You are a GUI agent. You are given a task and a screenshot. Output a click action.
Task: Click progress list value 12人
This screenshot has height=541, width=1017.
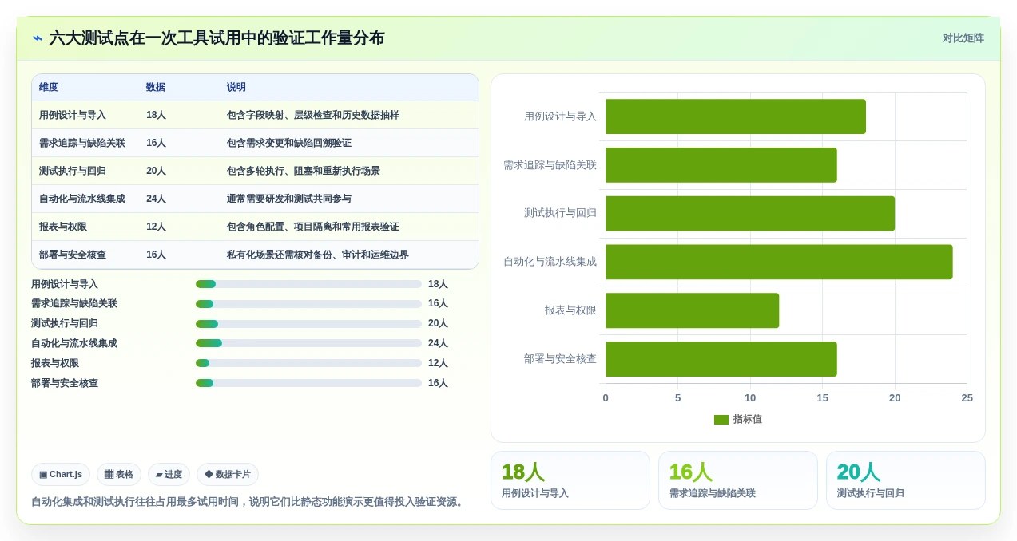click(438, 363)
